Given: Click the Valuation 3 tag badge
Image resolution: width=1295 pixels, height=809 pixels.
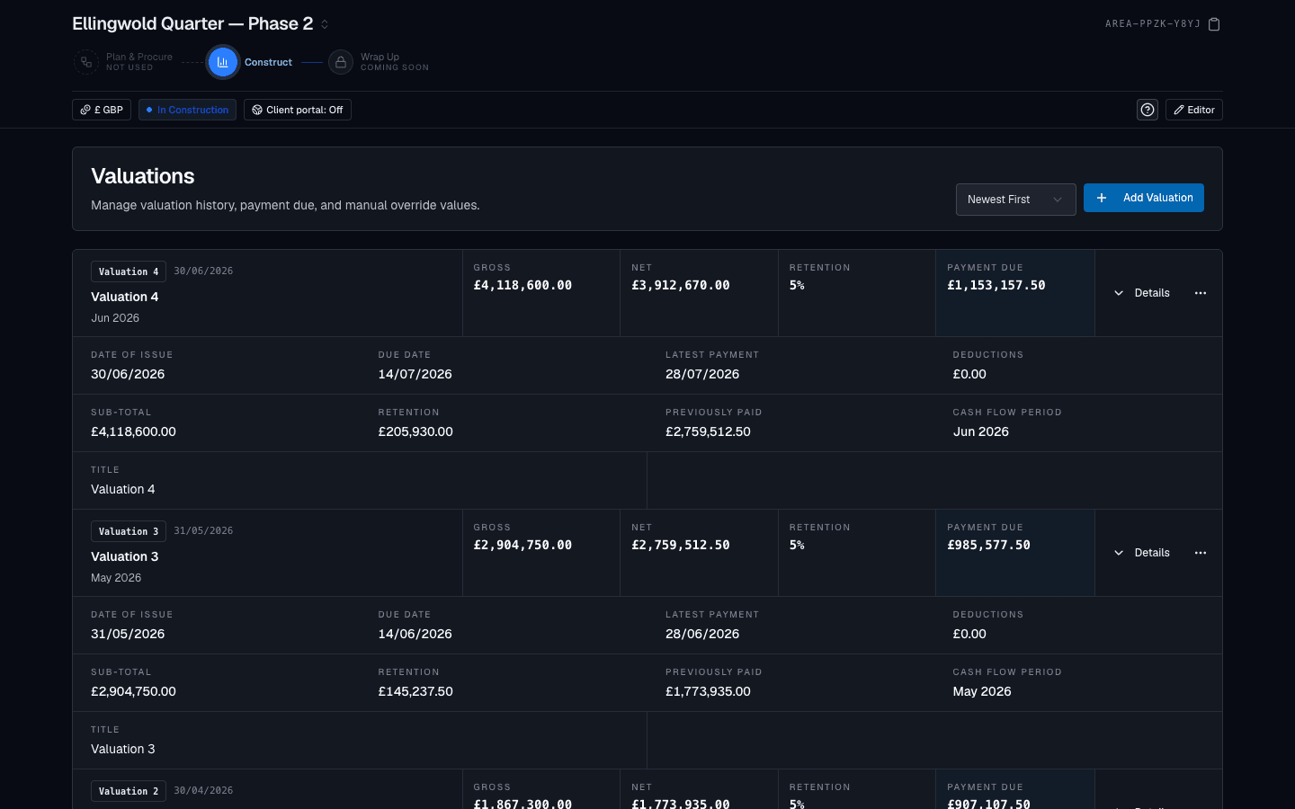Looking at the screenshot, I should tap(129, 531).
